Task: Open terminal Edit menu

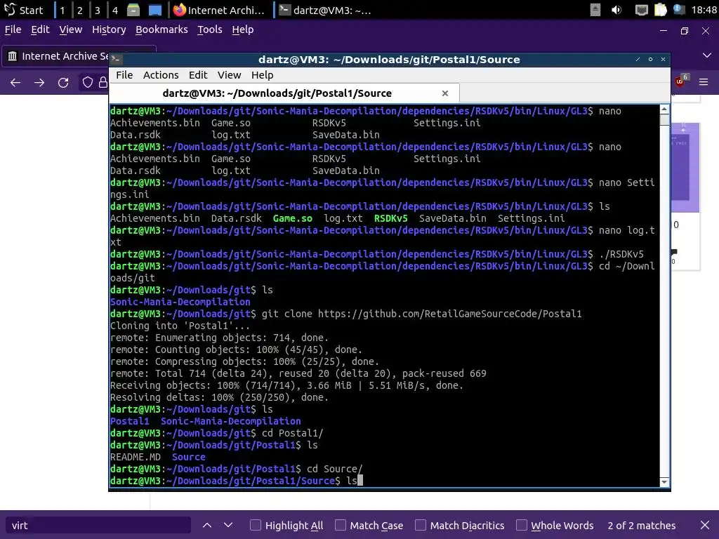Action: [x=197, y=74]
